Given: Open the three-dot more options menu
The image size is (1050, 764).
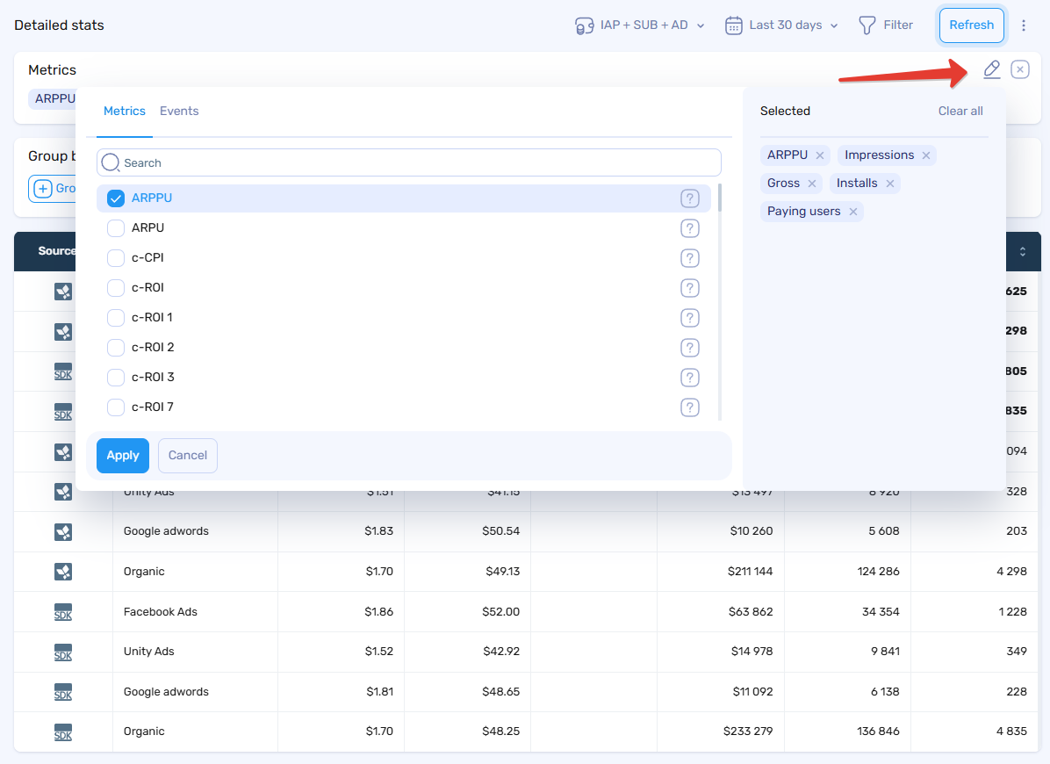Looking at the screenshot, I should pos(1024,25).
